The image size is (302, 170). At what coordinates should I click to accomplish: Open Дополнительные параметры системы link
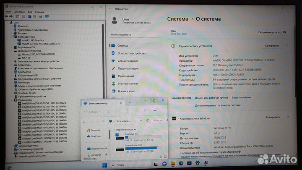[218, 105]
